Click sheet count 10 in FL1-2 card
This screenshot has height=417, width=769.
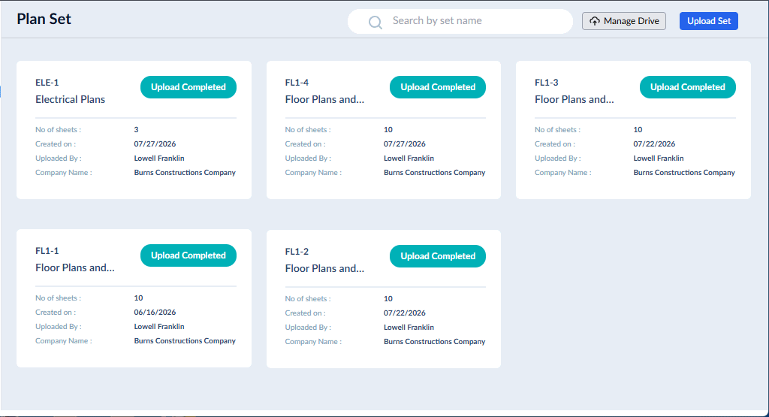point(388,299)
